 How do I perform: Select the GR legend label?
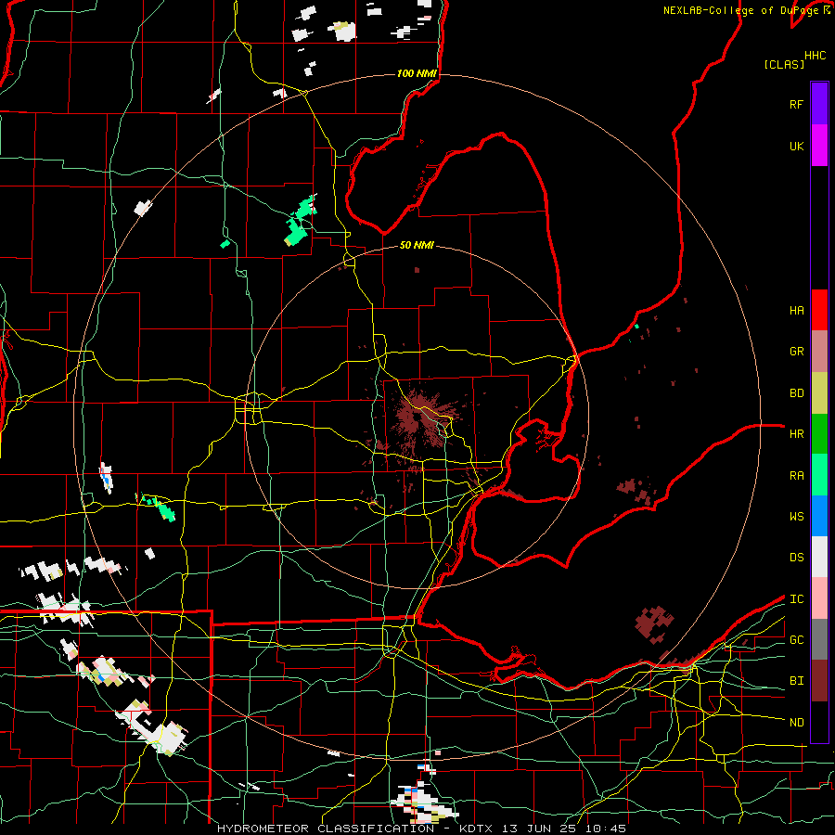pos(796,352)
